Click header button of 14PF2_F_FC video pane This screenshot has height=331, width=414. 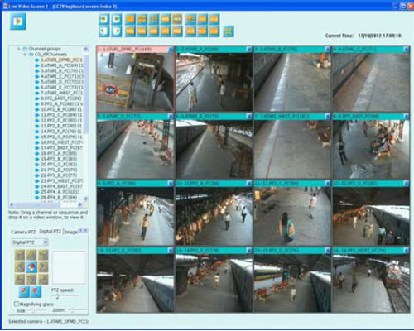pyautogui.click(x=249, y=250)
